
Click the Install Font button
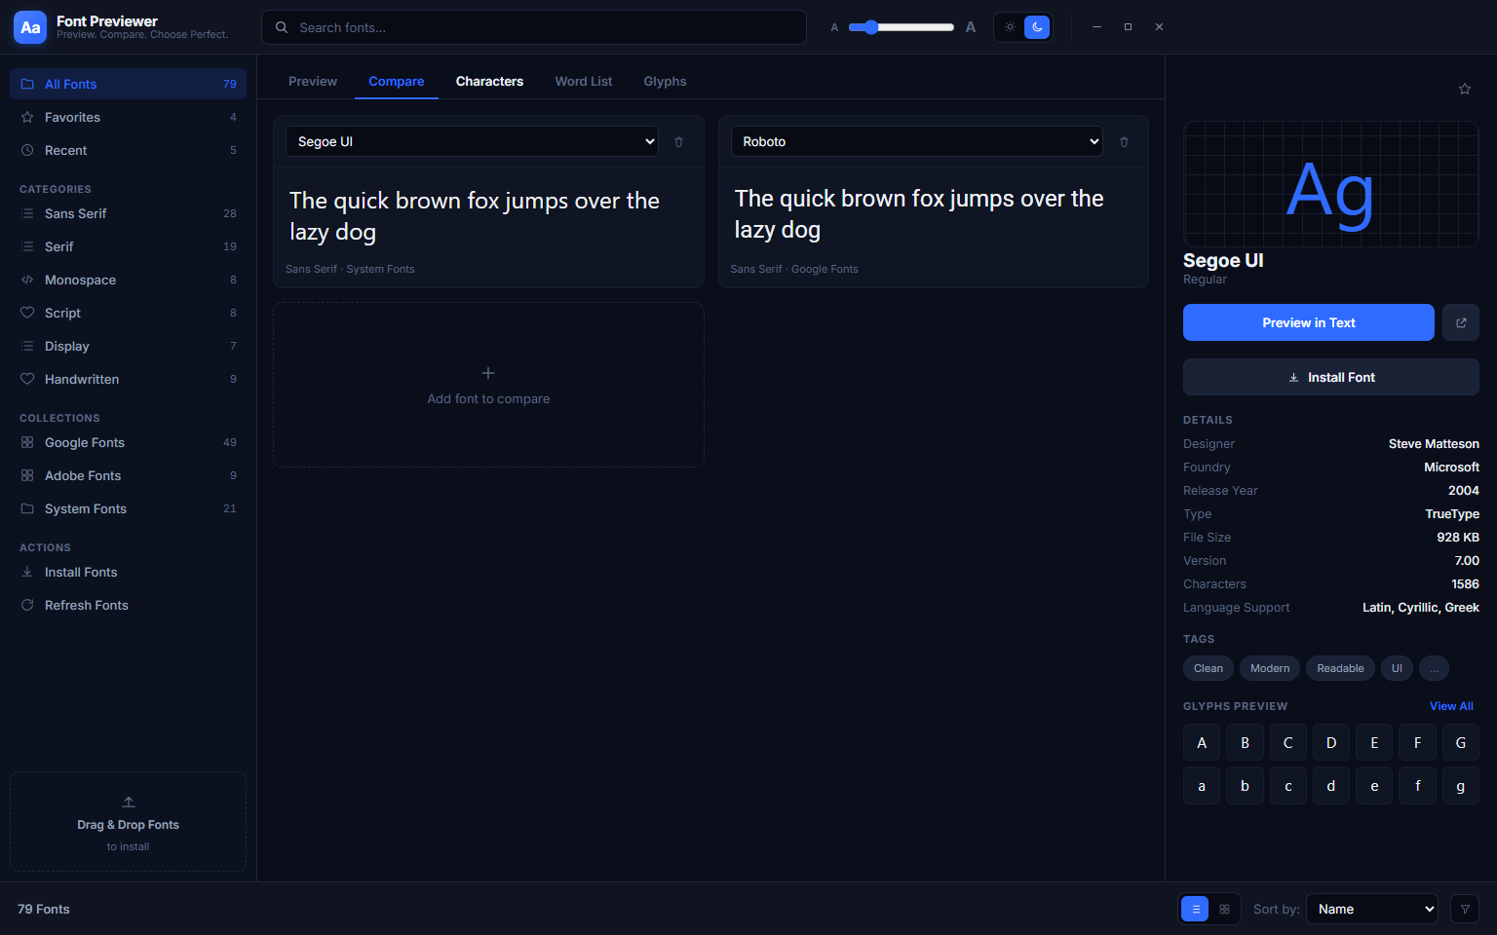[x=1331, y=377]
